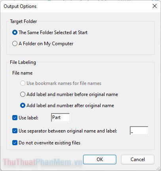Click the Use label: text

coord(28,118)
